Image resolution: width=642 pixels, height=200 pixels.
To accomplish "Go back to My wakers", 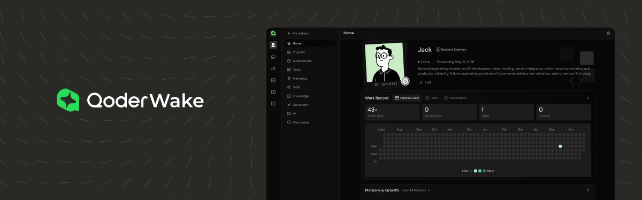I will click(x=298, y=33).
